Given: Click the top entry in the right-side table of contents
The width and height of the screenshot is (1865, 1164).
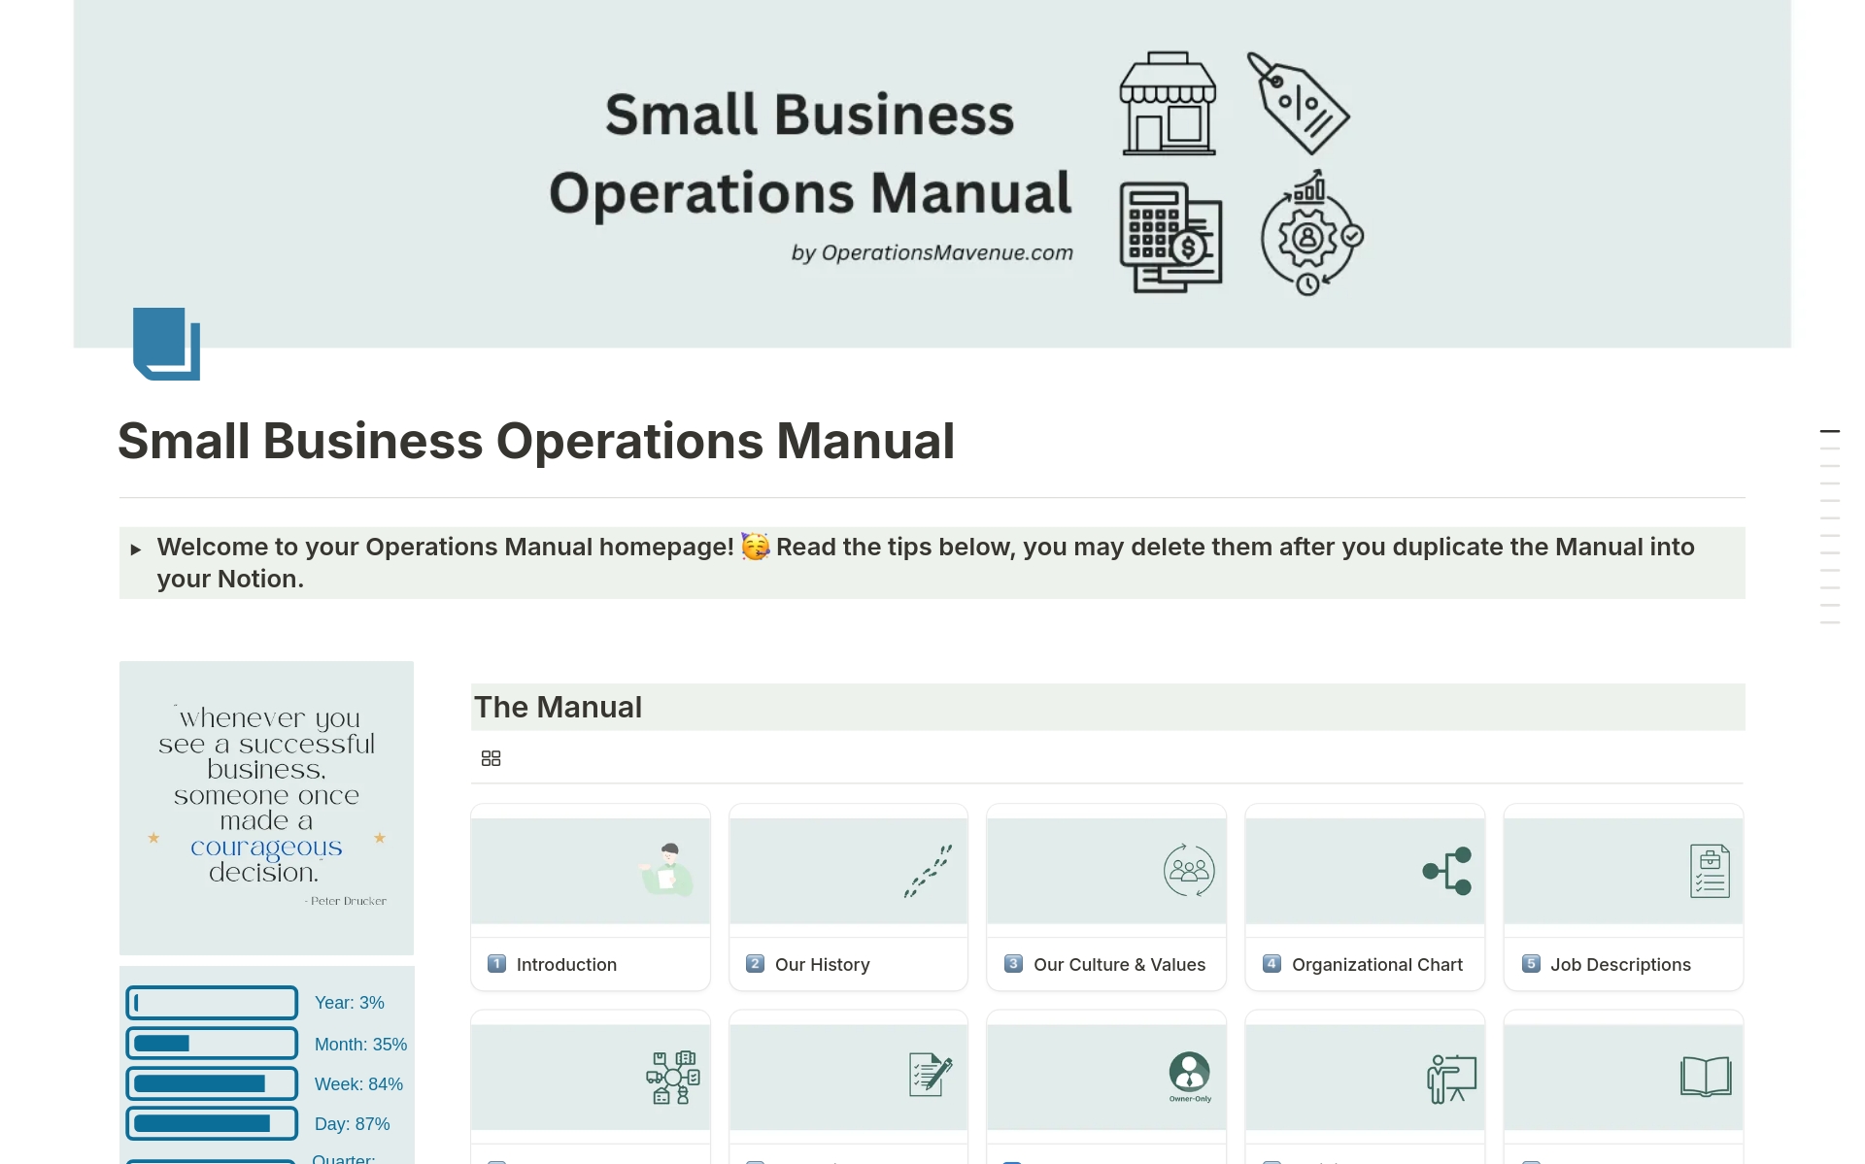Looking at the screenshot, I should tap(1830, 430).
